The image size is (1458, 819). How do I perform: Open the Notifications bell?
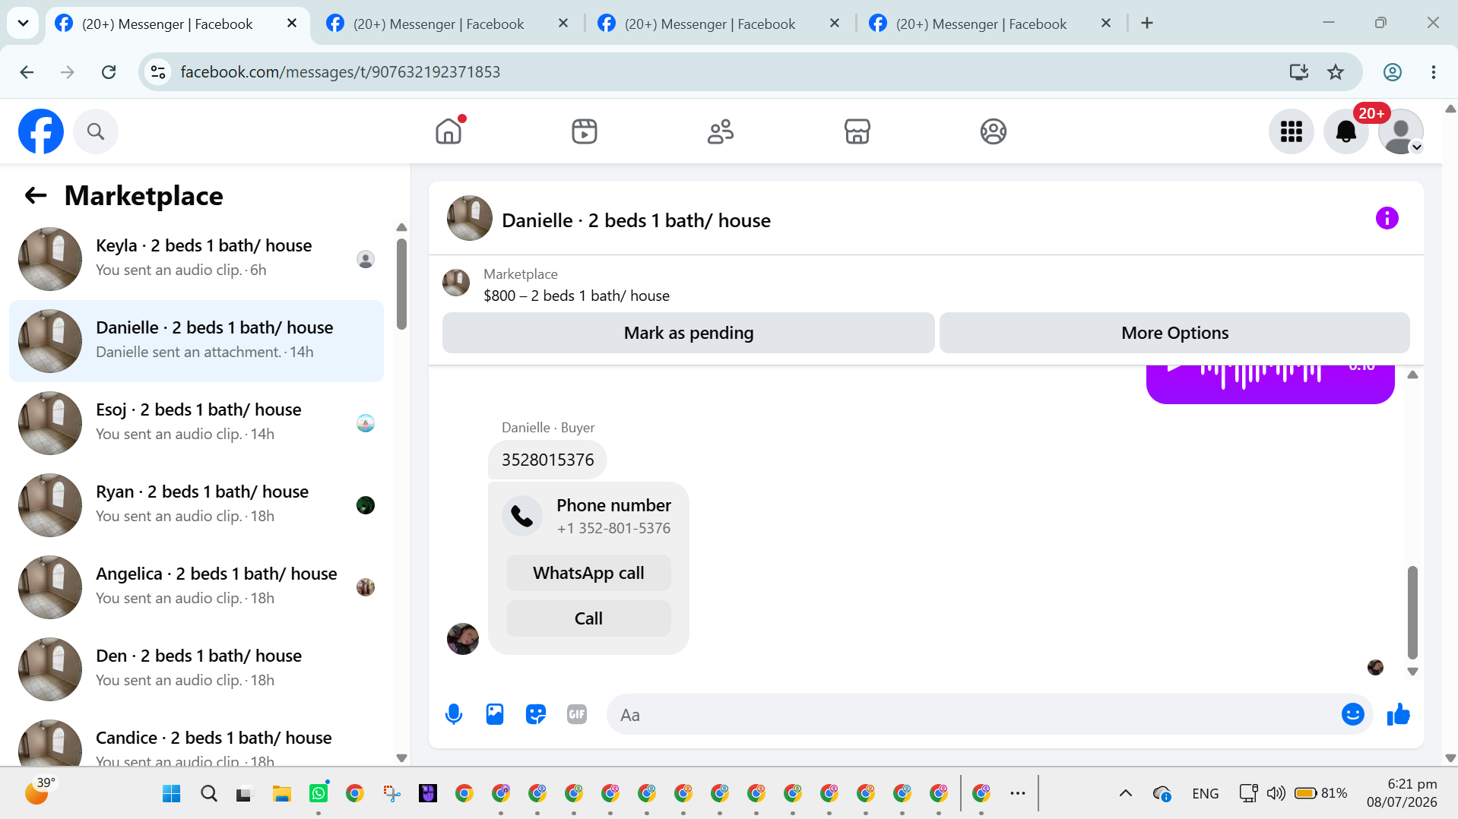(1345, 131)
